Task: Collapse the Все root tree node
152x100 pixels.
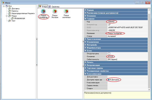Action: pyautogui.click(x=4, y=6)
